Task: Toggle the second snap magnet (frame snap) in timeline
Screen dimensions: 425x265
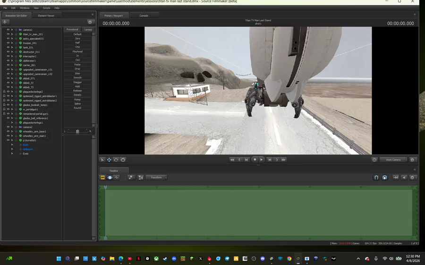Action: point(384,178)
